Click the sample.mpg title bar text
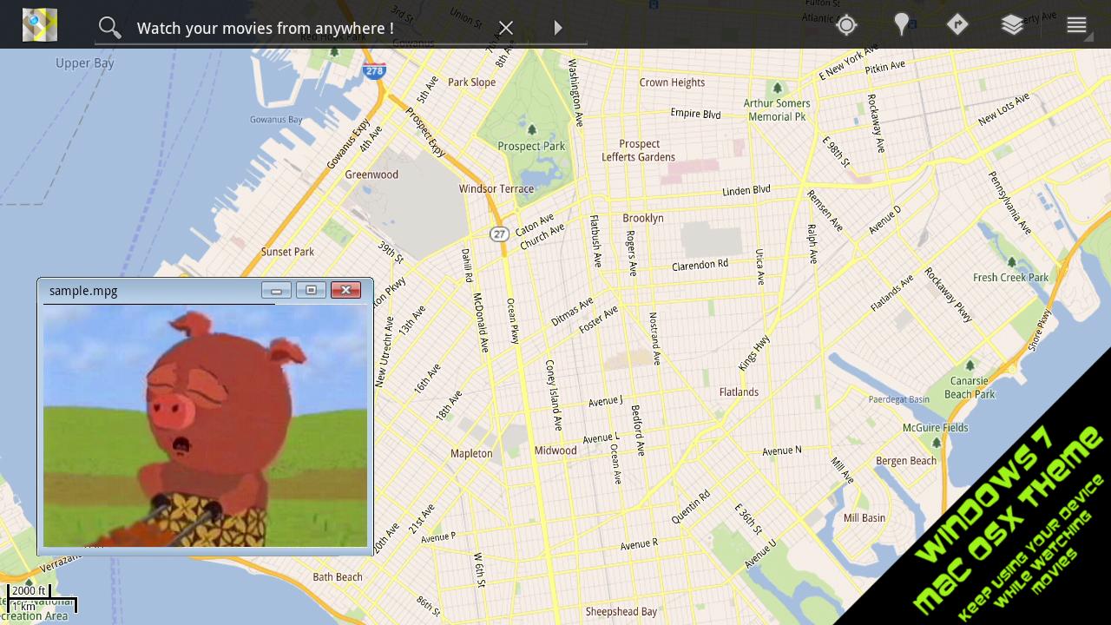 [83, 291]
